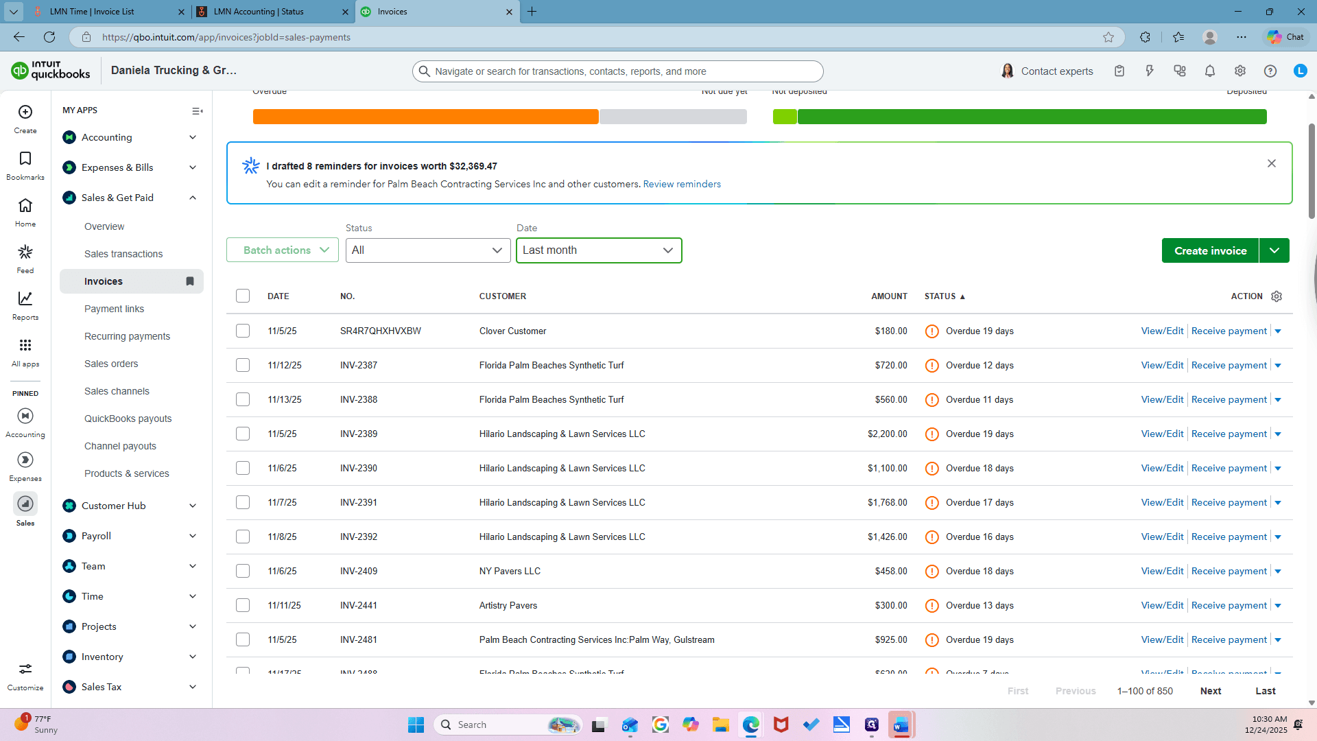Open the tasks clipboard icon in header
Screen dimensions: 1317x741
(1119, 71)
